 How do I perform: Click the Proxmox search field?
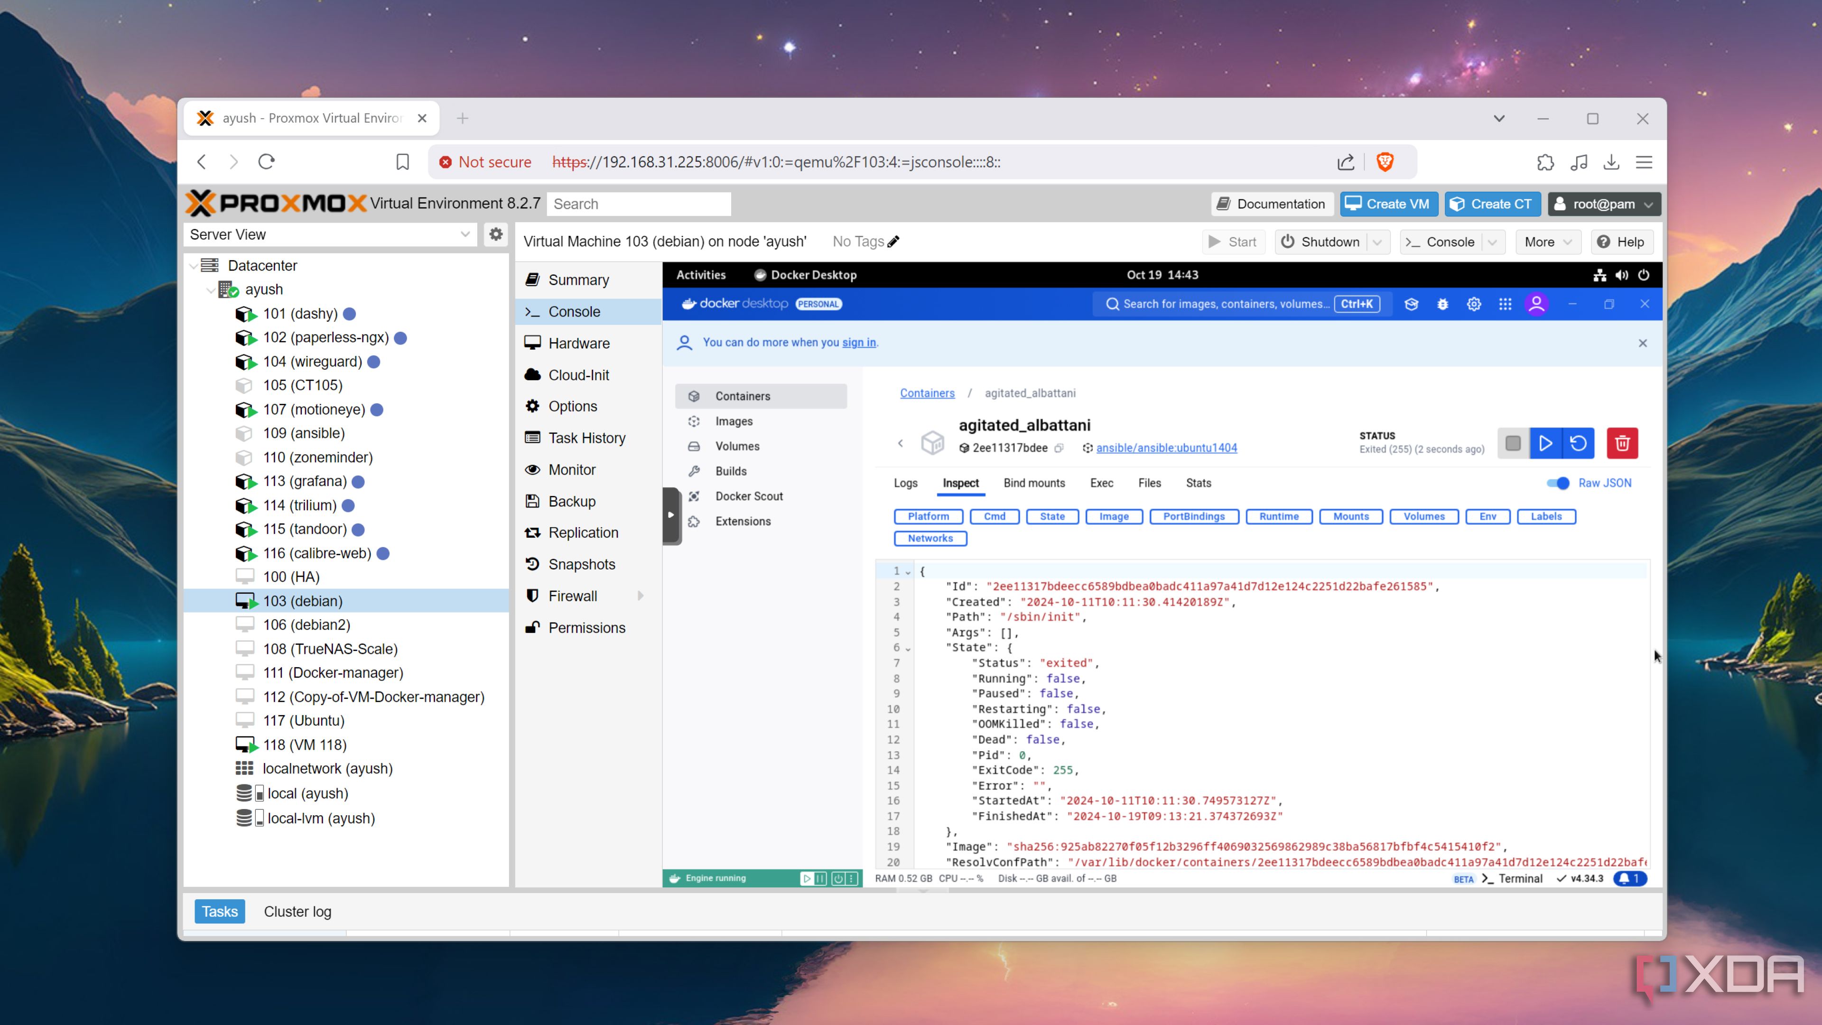pos(637,204)
